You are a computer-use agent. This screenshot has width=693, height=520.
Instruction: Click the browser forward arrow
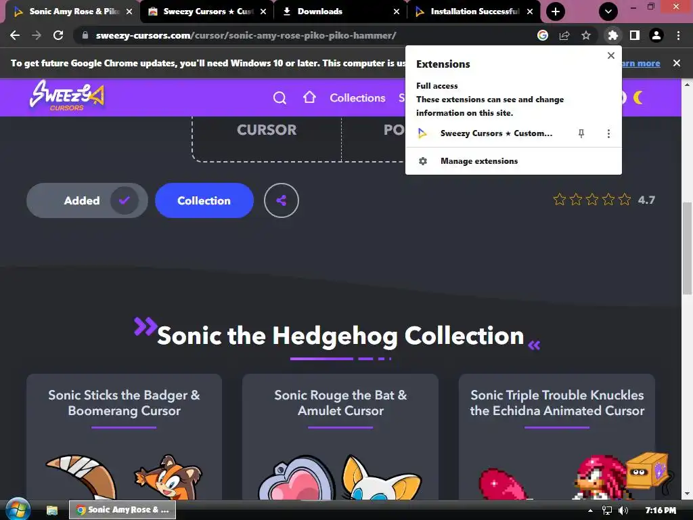tap(37, 35)
